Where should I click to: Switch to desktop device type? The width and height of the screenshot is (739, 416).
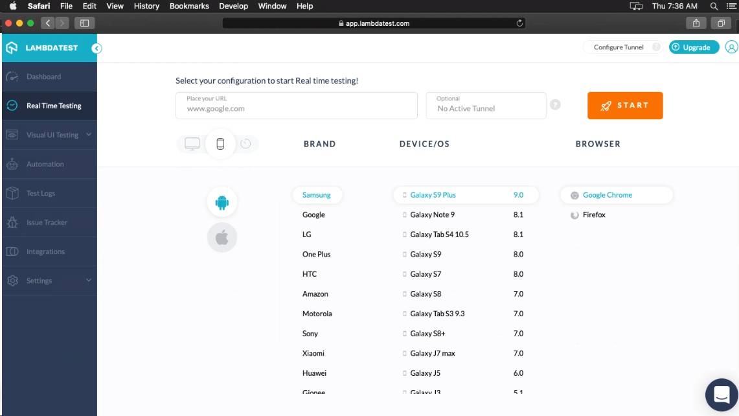[192, 144]
